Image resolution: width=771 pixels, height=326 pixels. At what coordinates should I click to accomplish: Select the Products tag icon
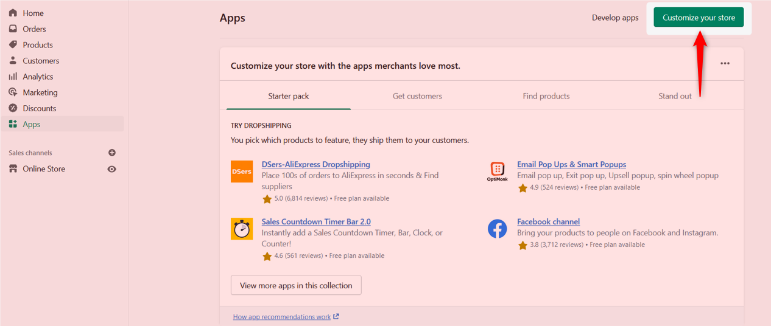tap(13, 44)
